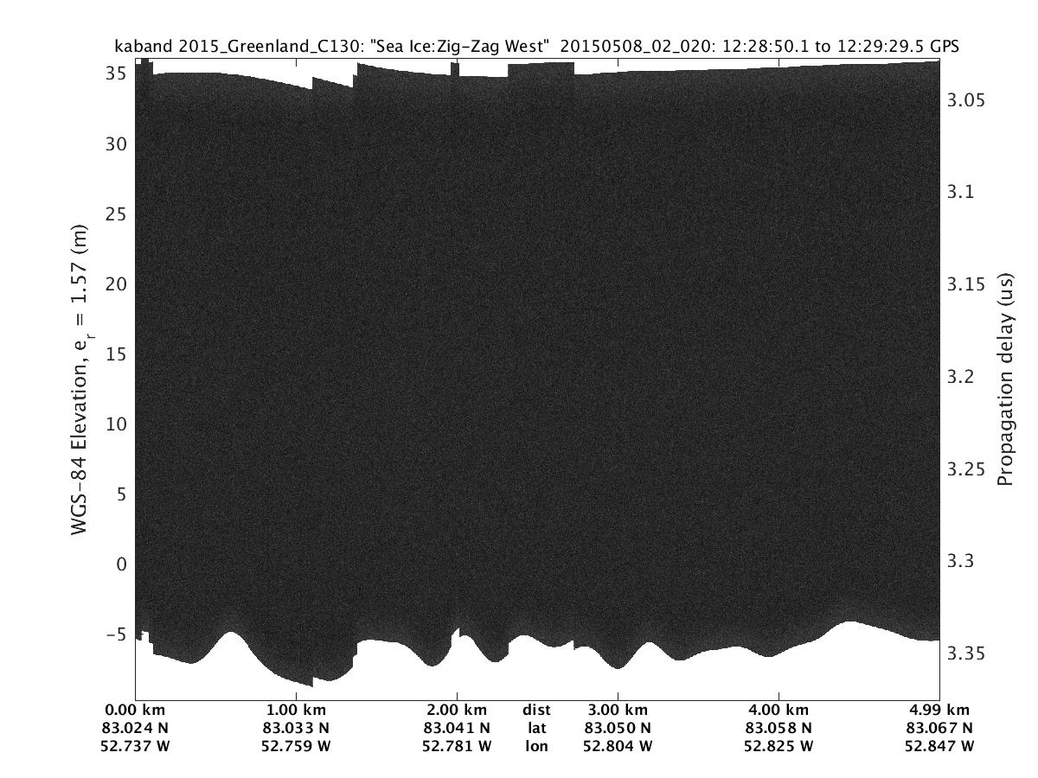Select the 83.067 N latitude label

[x=939, y=728]
